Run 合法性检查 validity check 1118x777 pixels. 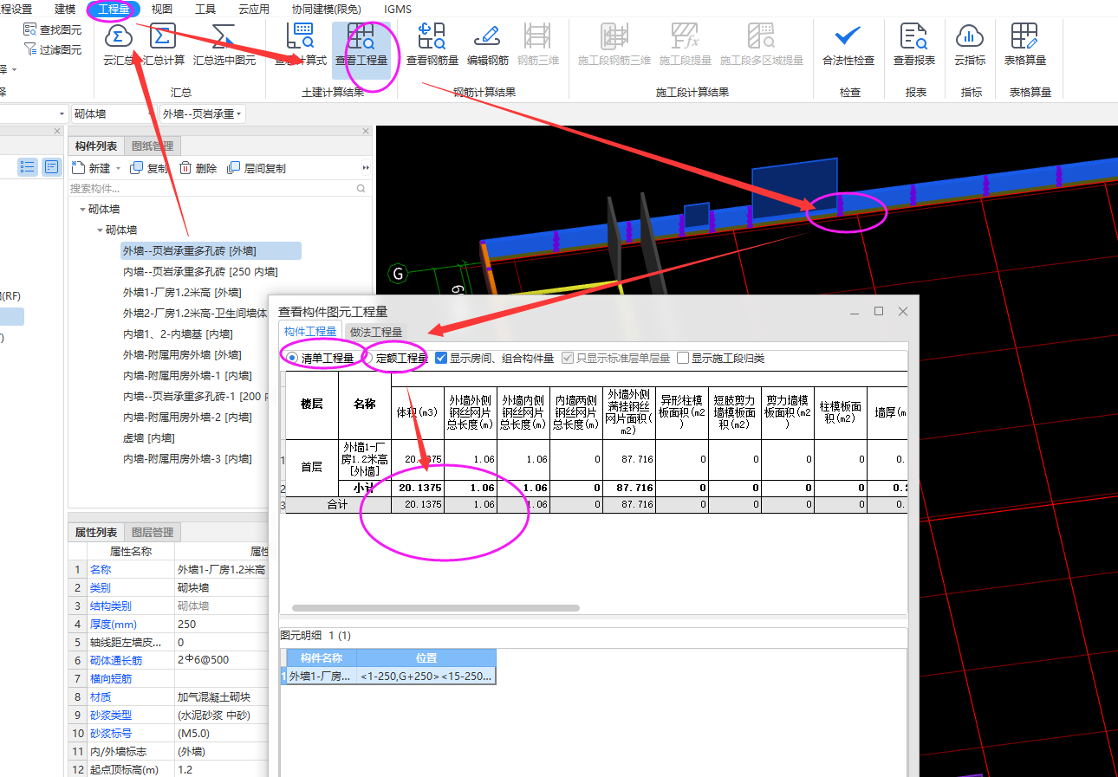pyautogui.click(x=848, y=46)
